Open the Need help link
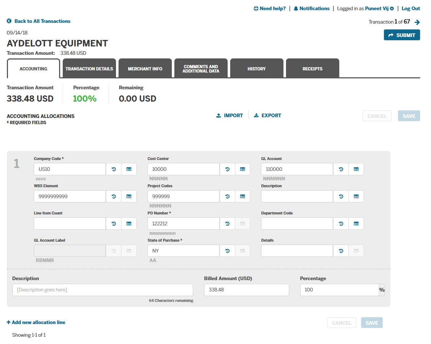Image resolution: width=431 pixels, height=344 pixels. click(270, 9)
